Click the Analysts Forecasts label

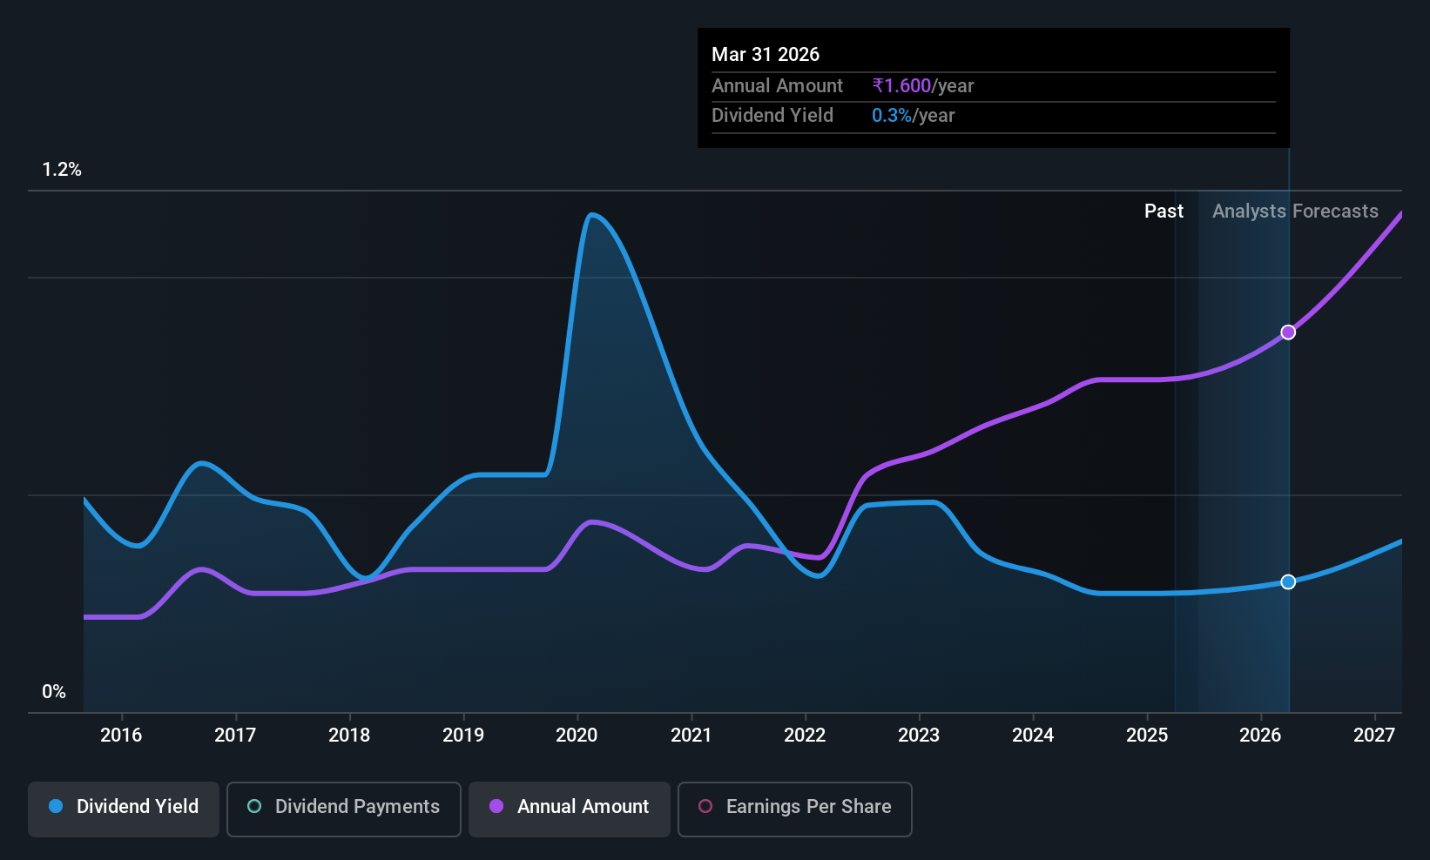[x=1295, y=212]
